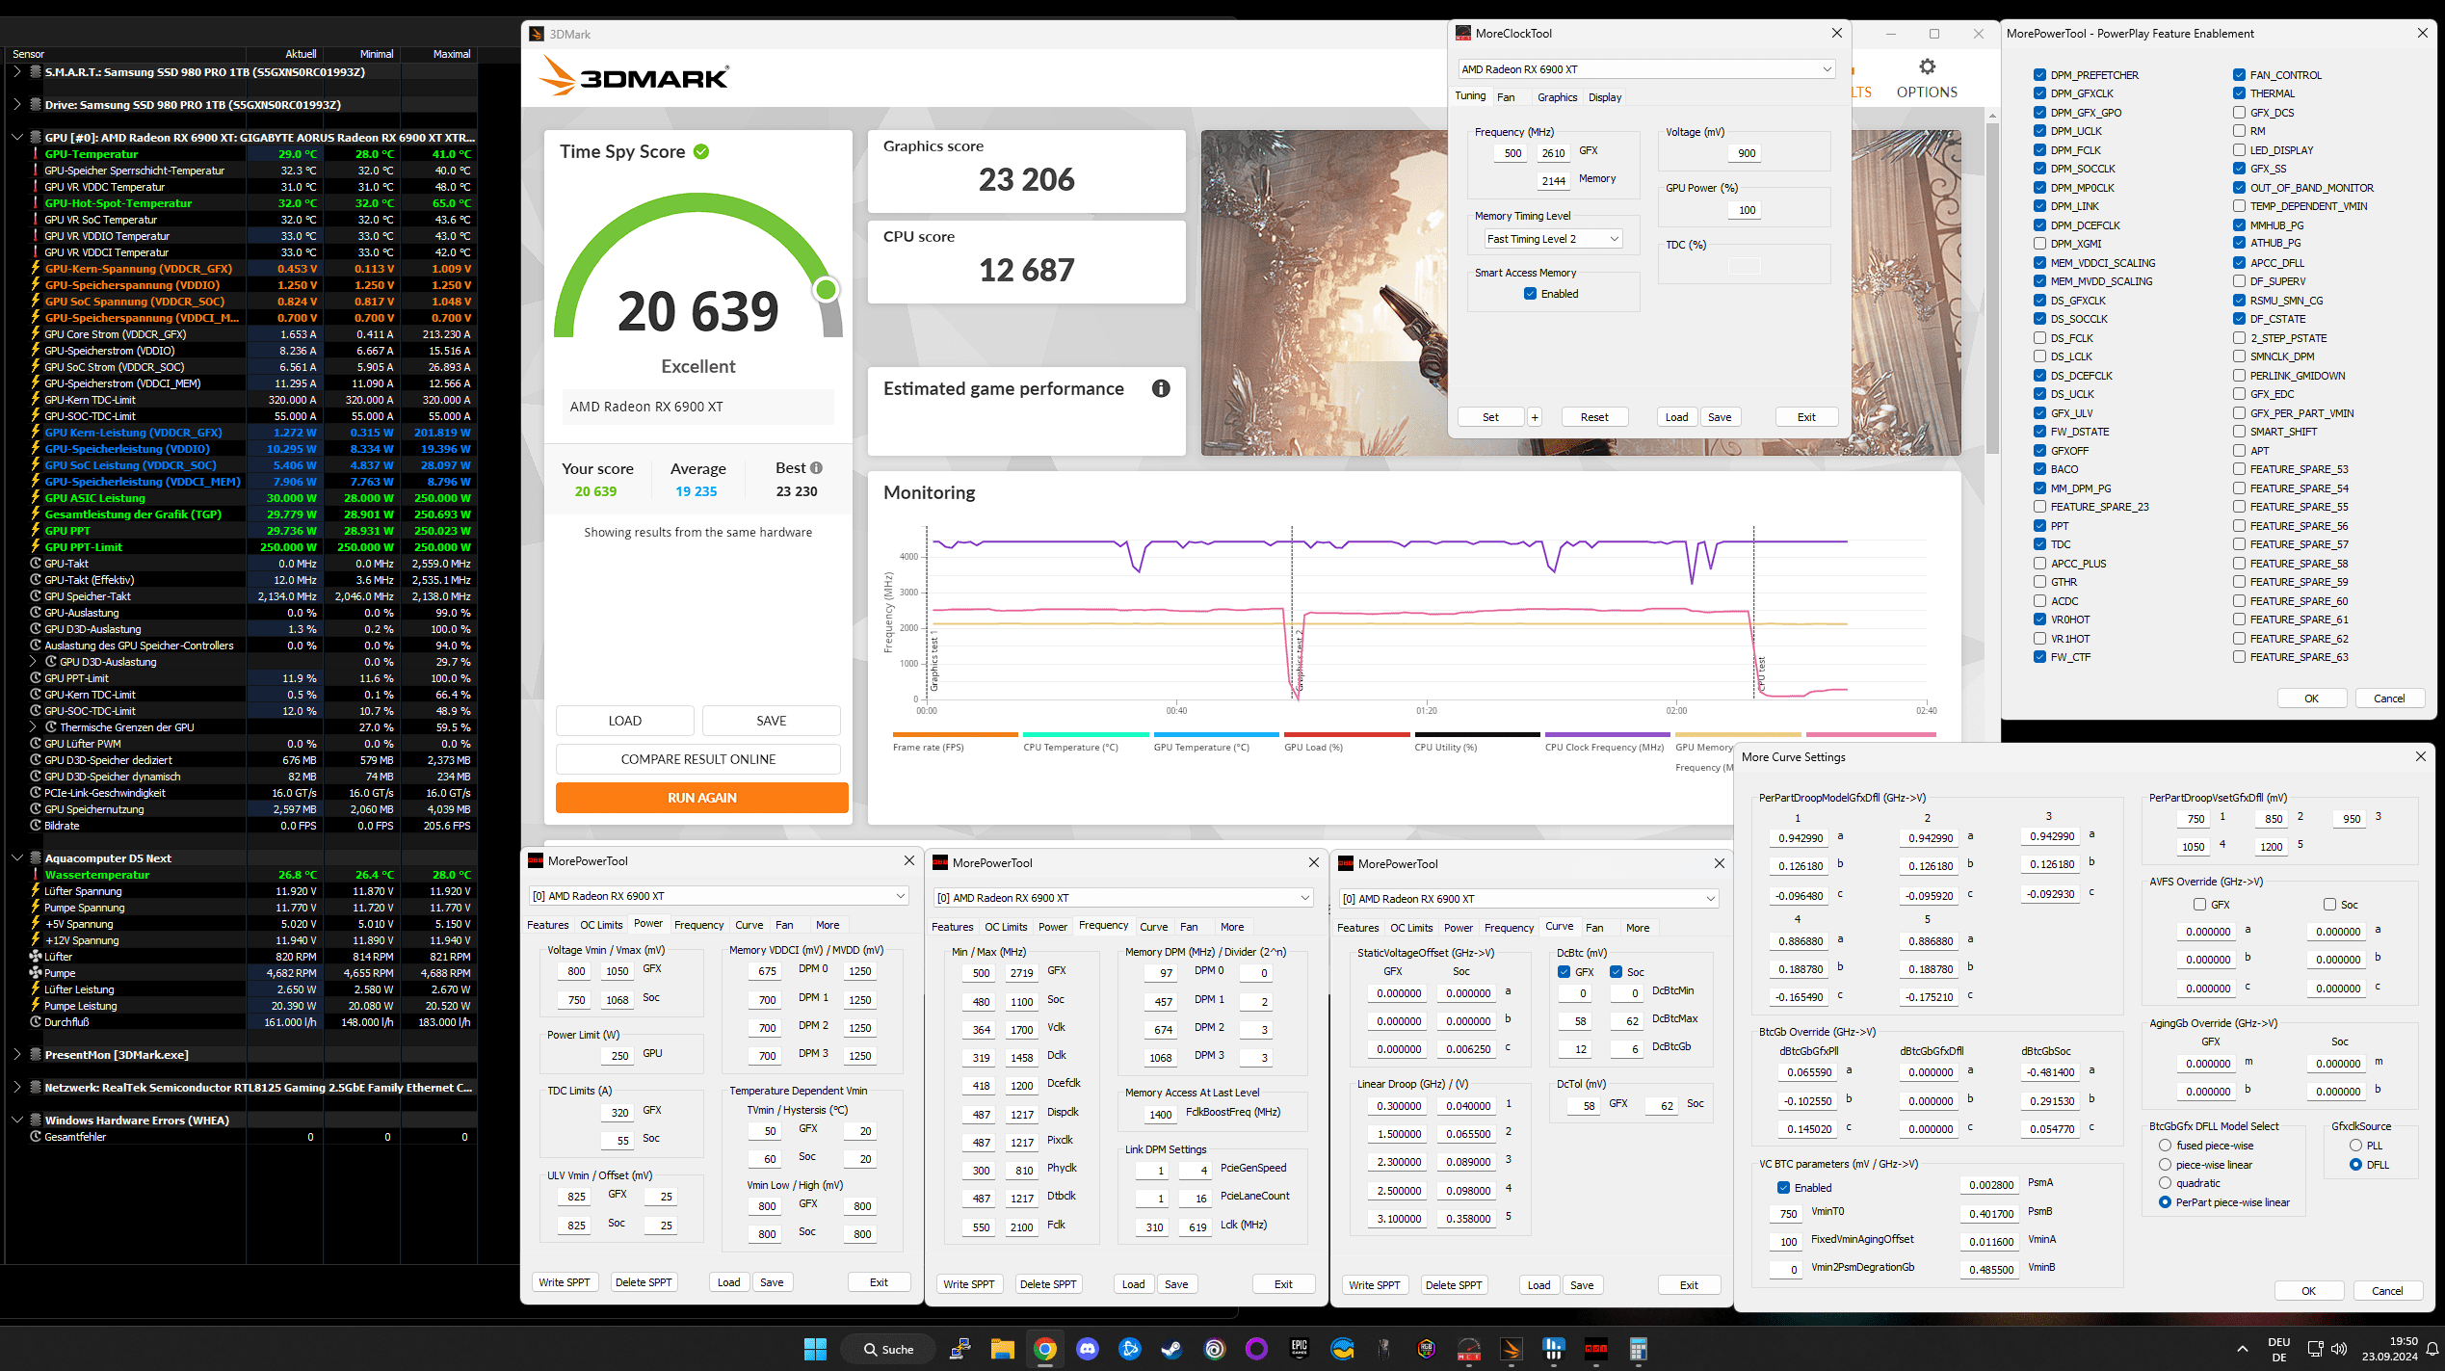The image size is (2445, 1371).
Task: Launch Battle.net from the taskbar
Action: 1130,1349
